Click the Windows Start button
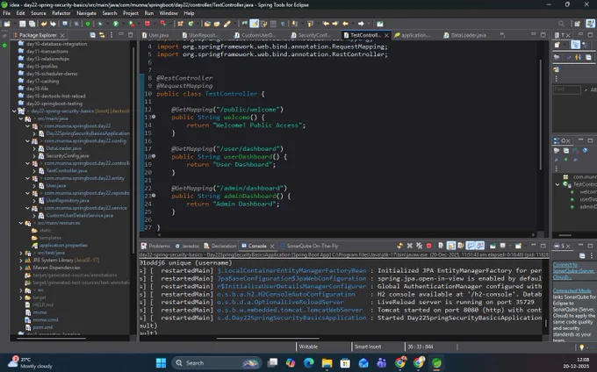 pyautogui.click(x=161, y=363)
